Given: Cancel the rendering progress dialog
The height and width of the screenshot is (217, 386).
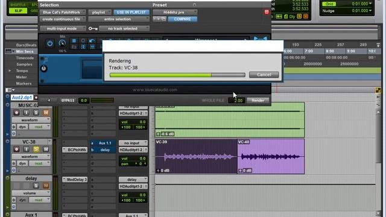Looking at the screenshot, I should (x=264, y=75).
